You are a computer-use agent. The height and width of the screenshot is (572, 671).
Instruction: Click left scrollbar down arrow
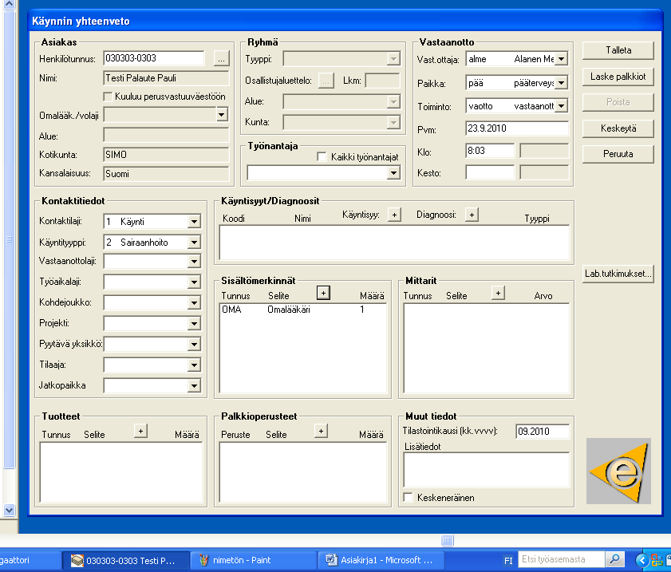pyautogui.click(x=9, y=510)
